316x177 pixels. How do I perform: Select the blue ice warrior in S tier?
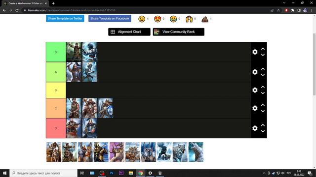coord(90,52)
